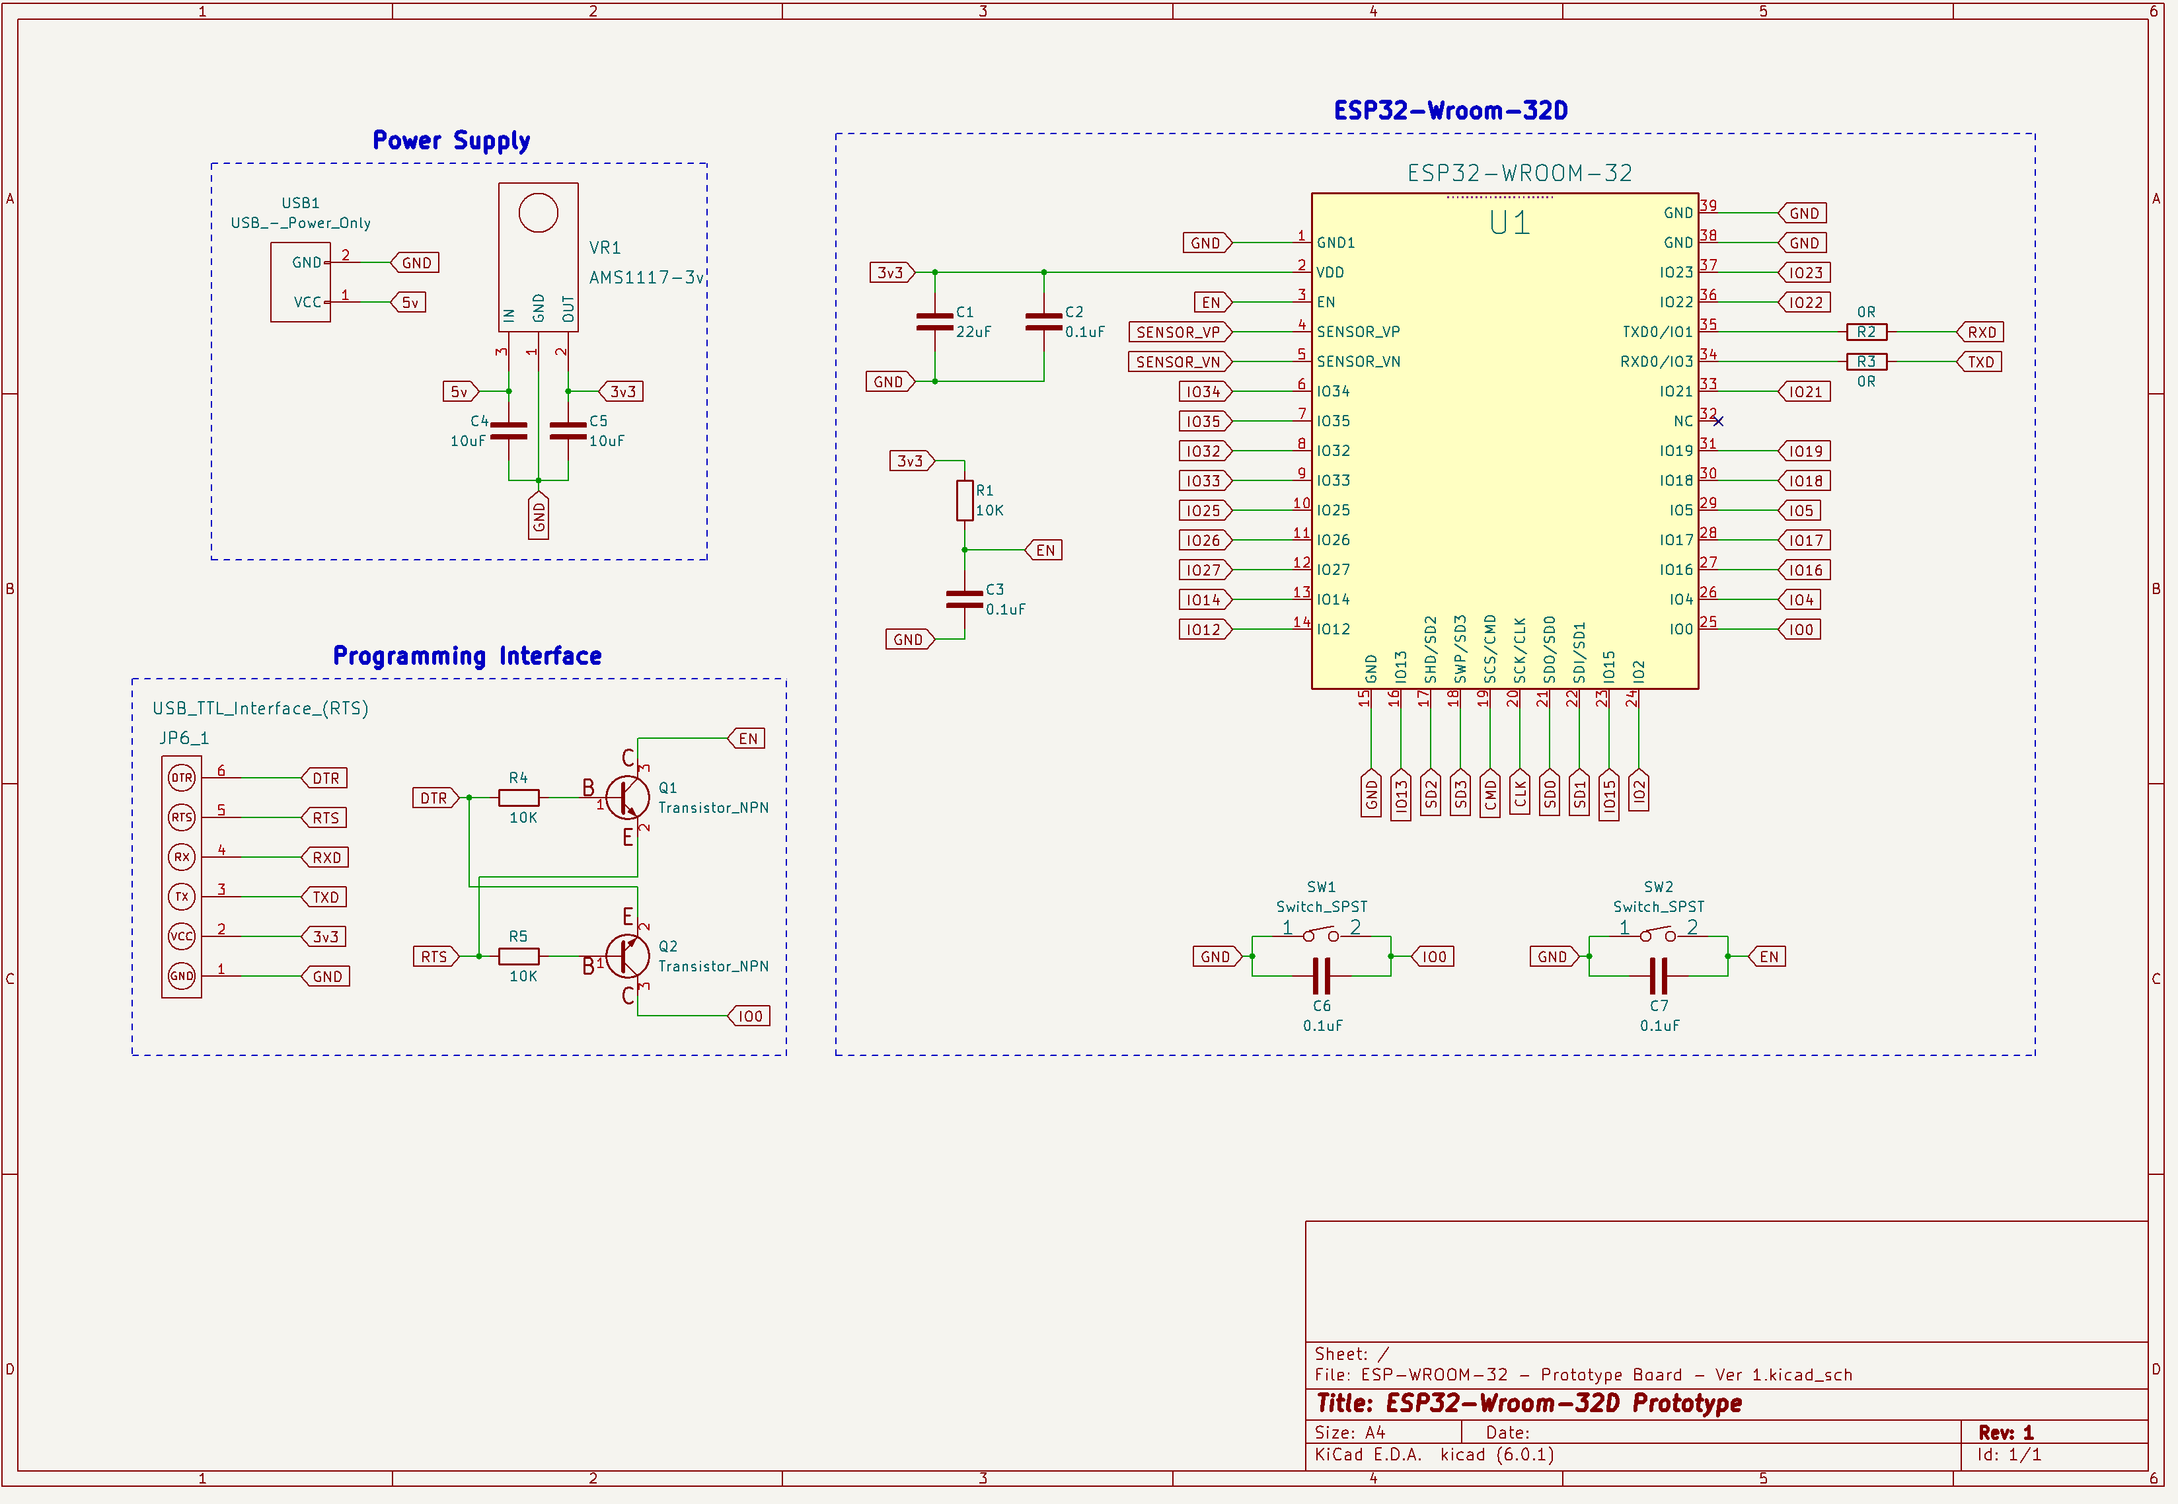Image resolution: width=2178 pixels, height=1504 pixels.
Task: Select the R4 10K resistor symbol
Action: coord(518,797)
